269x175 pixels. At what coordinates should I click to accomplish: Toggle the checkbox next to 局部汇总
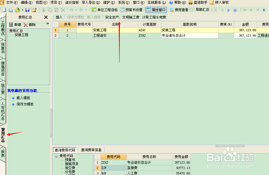[x=191, y=9]
